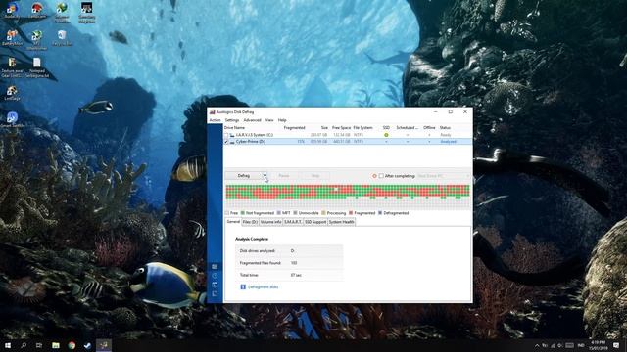Screen dimensions: 627x352
Task: Expand the Defrag button dropdown arrow
Action: click(x=265, y=176)
